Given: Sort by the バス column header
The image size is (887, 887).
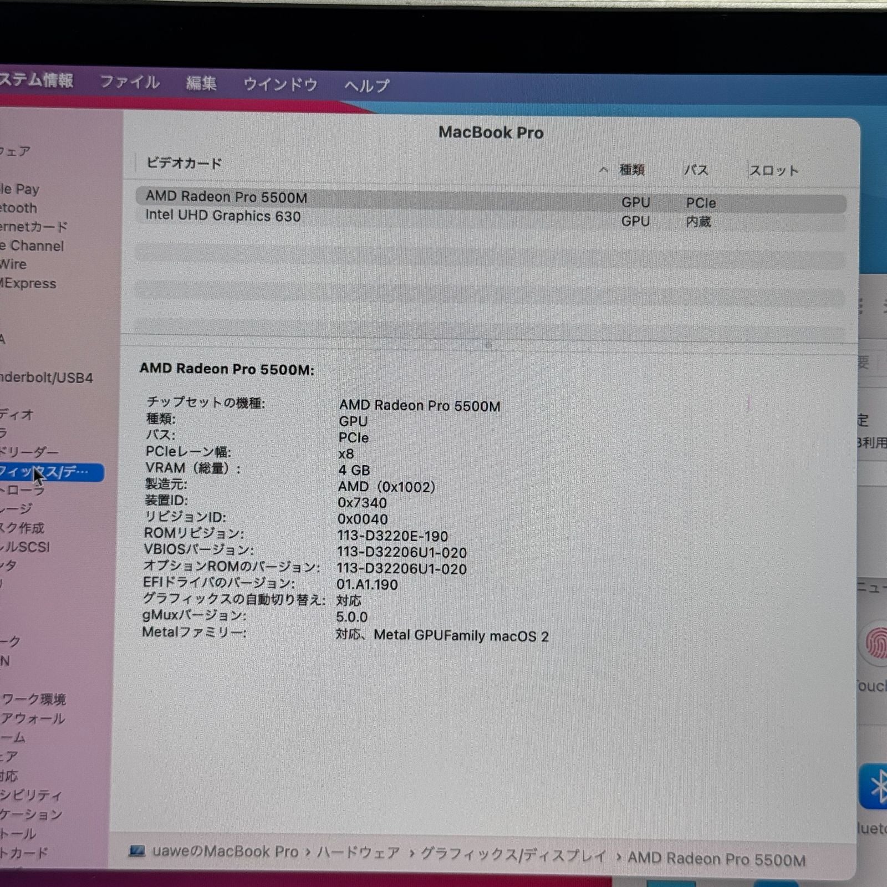Looking at the screenshot, I should (x=696, y=170).
